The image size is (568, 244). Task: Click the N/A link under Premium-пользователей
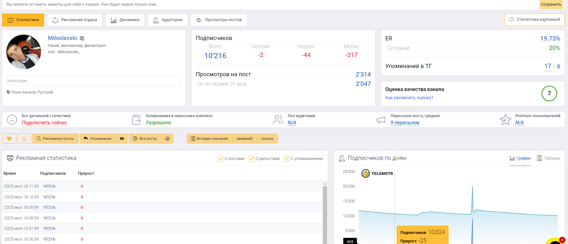pyautogui.click(x=519, y=123)
